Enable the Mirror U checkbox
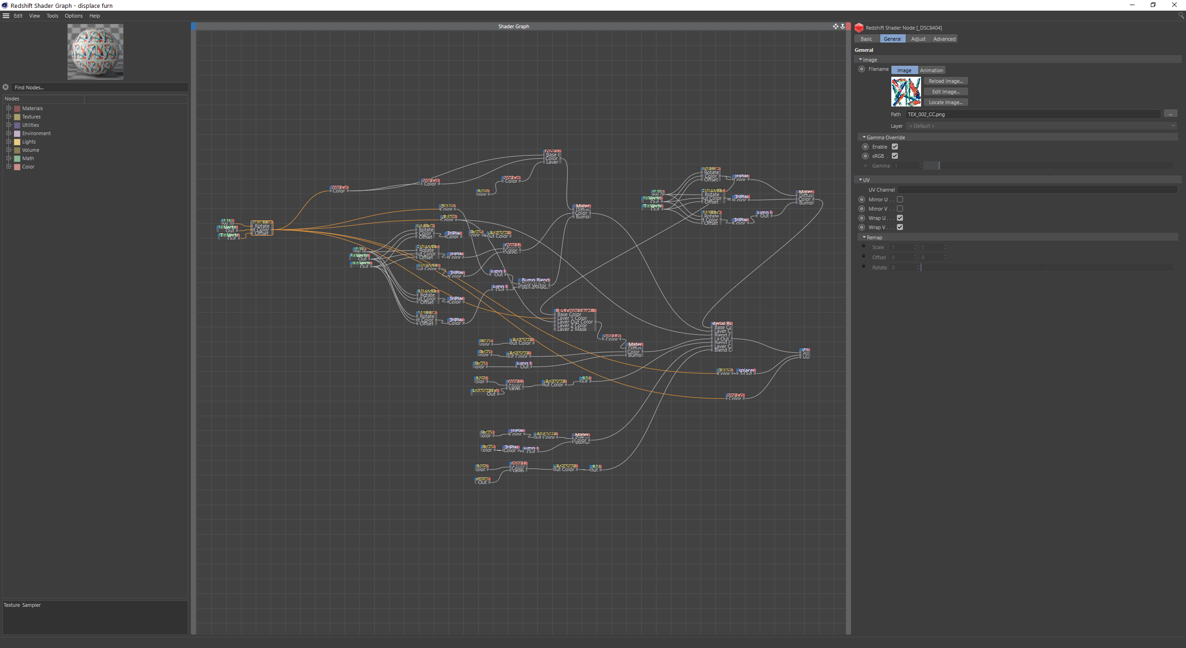Screen dimensions: 1186x648 point(900,199)
